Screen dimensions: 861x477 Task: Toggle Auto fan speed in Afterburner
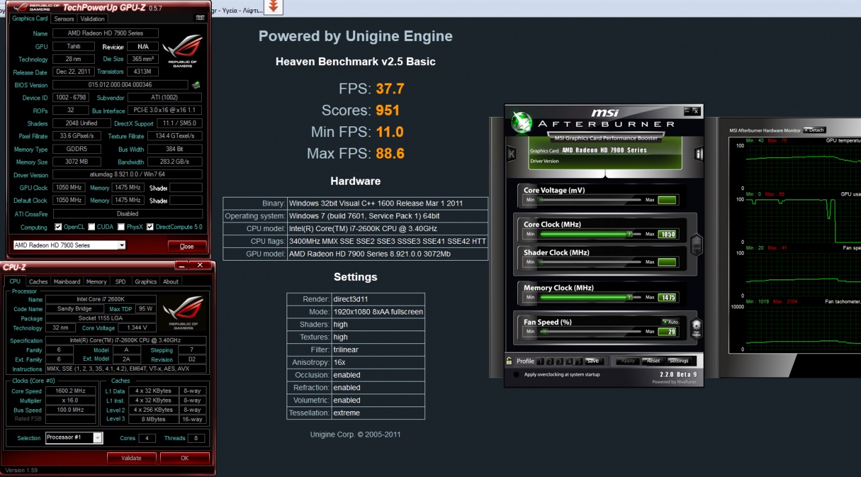(670, 322)
